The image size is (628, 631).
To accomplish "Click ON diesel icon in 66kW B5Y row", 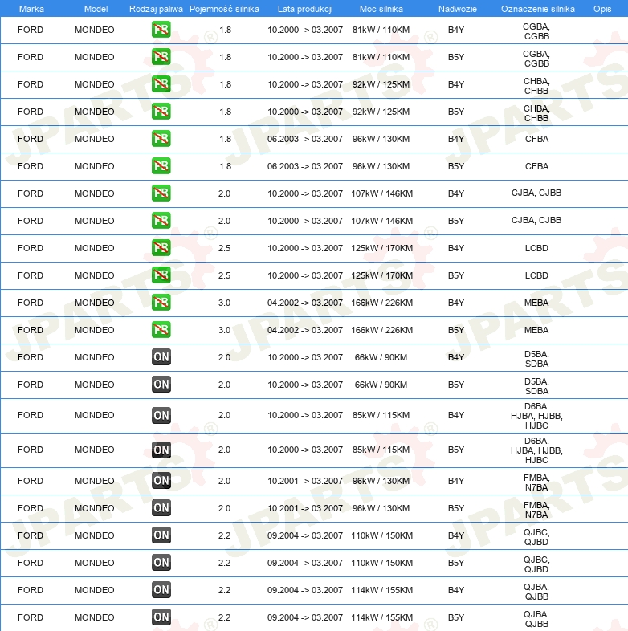I will (x=161, y=385).
